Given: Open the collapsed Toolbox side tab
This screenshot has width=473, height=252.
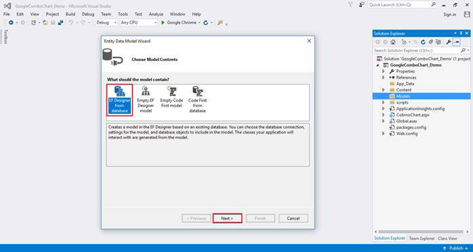Looking at the screenshot, I should pyautogui.click(x=5, y=37).
